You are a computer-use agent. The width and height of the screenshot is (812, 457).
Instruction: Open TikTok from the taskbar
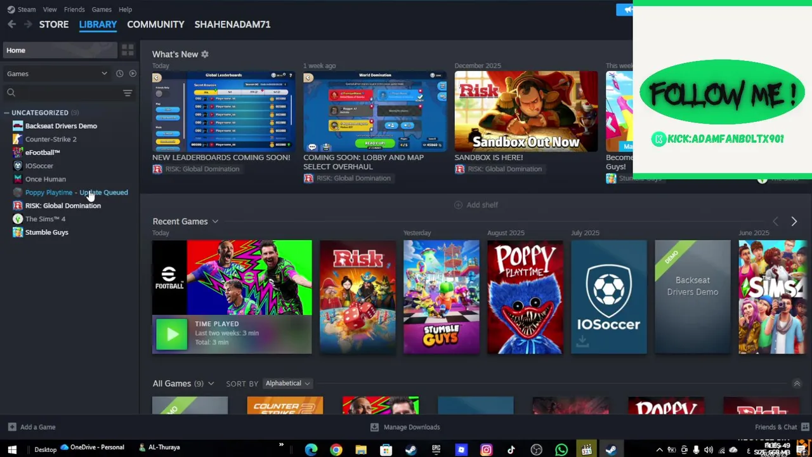511,450
